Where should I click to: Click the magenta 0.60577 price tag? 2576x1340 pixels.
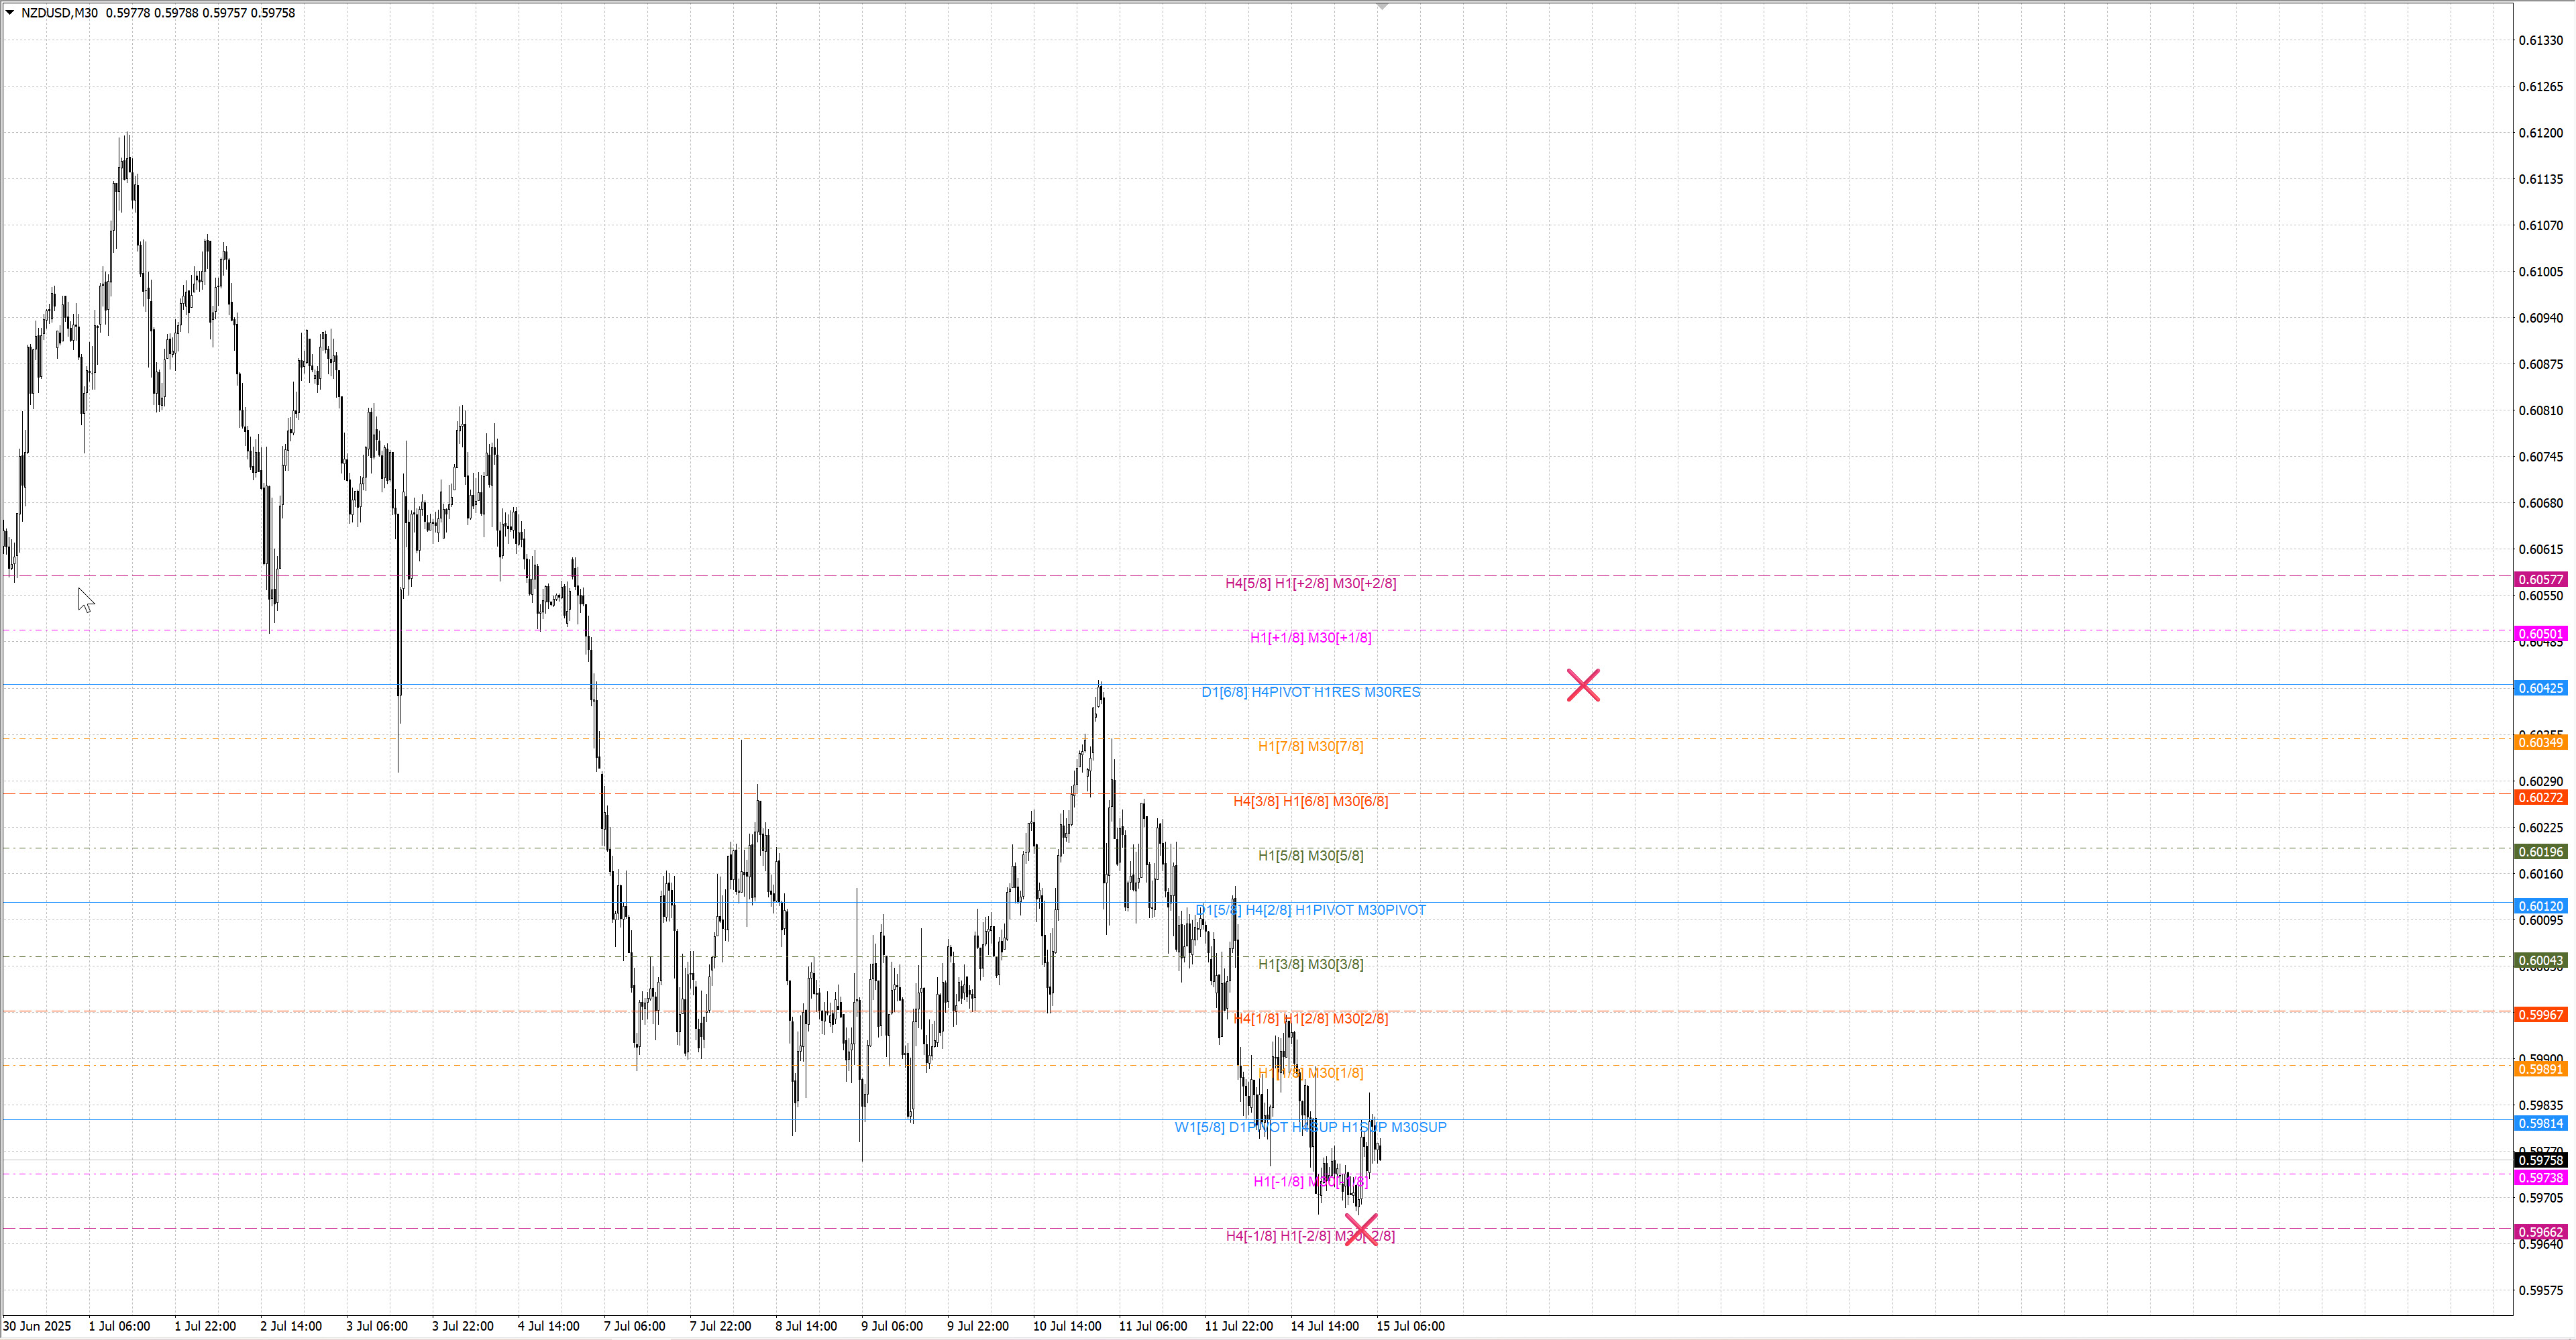pyautogui.click(x=2540, y=580)
